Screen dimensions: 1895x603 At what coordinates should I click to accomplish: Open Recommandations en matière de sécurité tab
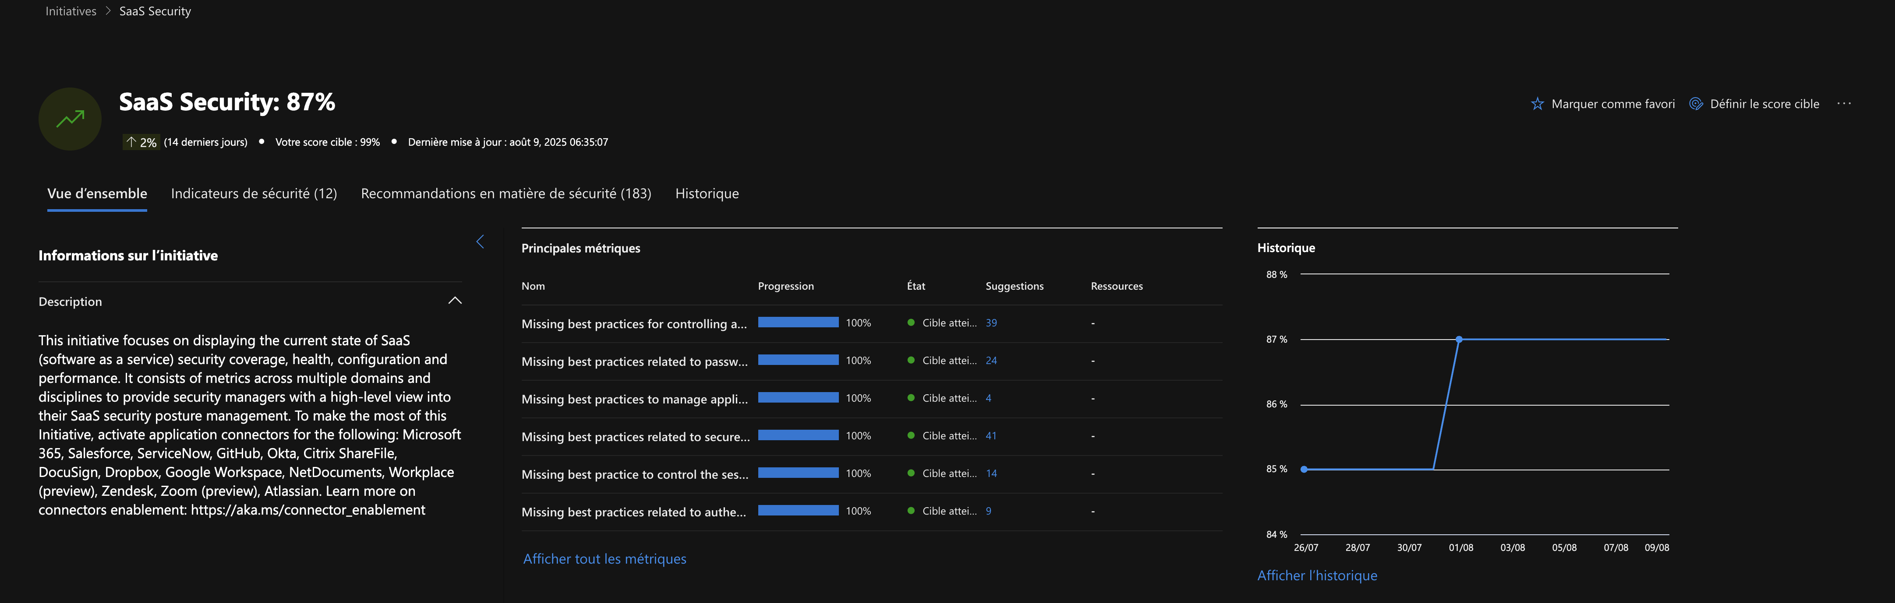tap(506, 194)
